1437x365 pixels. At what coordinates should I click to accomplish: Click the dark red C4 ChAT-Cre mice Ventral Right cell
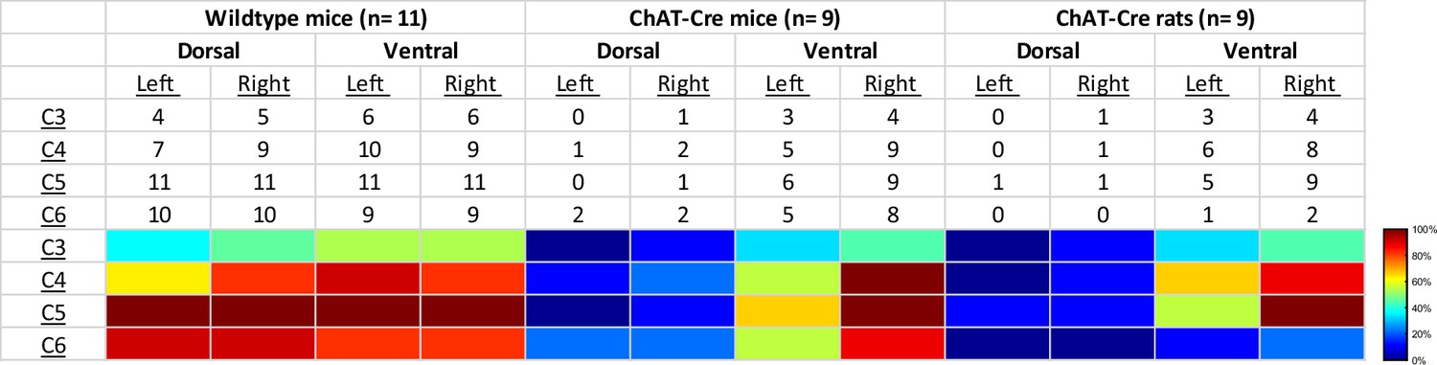(x=893, y=279)
